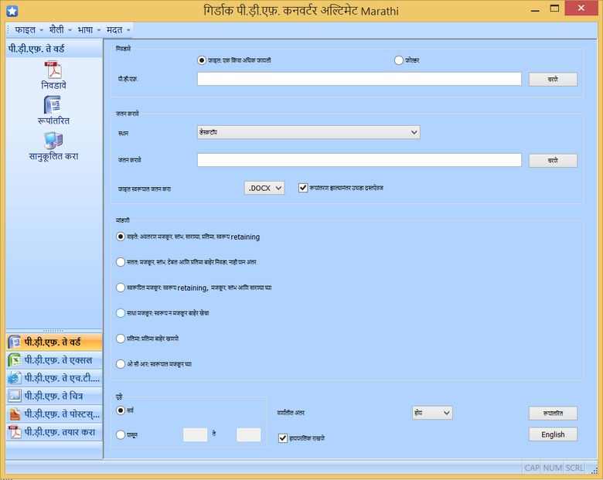The height and width of the screenshot is (480, 603).
Task: Open the मदत menu
Action: tap(118, 30)
